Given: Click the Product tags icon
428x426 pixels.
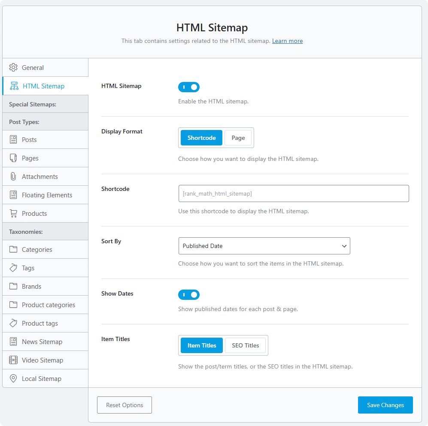Looking at the screenshot, I should (13, 323).
